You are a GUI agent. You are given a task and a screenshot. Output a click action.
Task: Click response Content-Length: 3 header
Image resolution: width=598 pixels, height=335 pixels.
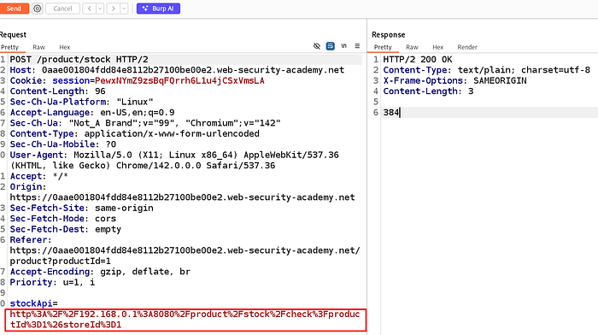(428, 91)
